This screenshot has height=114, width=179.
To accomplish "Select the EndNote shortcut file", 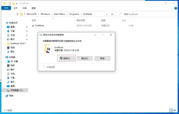I will tap(40, 26).
